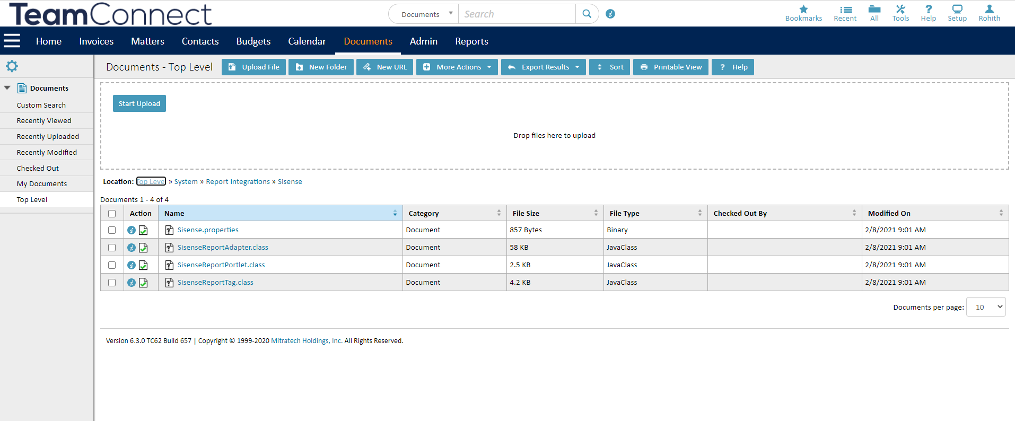Open the Tools wrench icon
The height and width of the screenshot is (421, 1015).
tap(900, 9)
